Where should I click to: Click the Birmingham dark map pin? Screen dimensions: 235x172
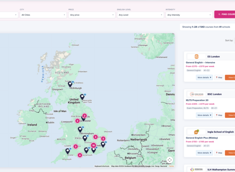pyautogui.click(x=80, y=129)
